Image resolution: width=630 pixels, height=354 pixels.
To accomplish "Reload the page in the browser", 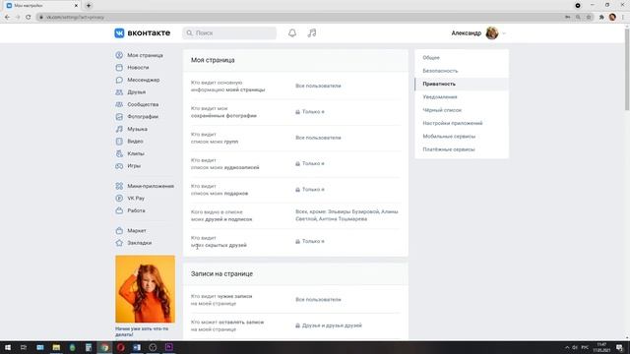I will coord(29,18).
